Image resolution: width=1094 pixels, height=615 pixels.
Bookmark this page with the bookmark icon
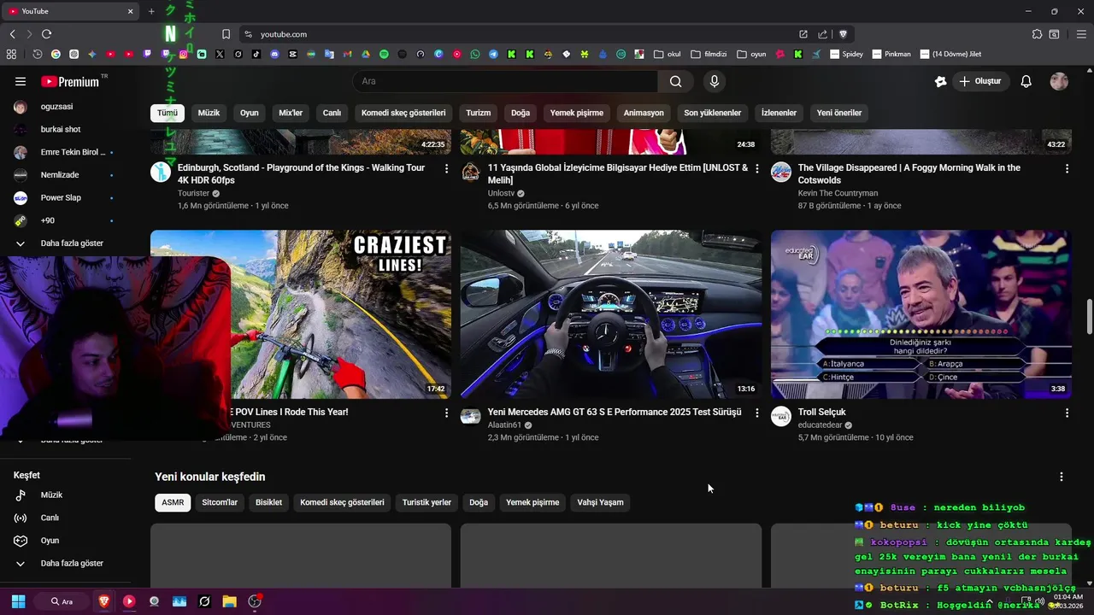pyautogui.click(x=226, y=34)
